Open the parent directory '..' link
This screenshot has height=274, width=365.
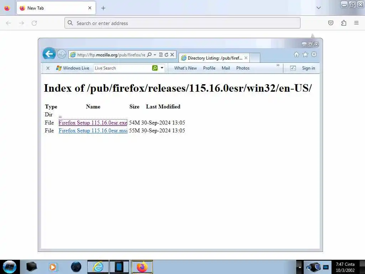point(60,115)
